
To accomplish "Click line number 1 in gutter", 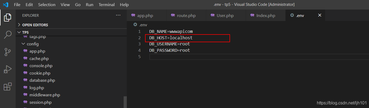I will click(139, 31).
